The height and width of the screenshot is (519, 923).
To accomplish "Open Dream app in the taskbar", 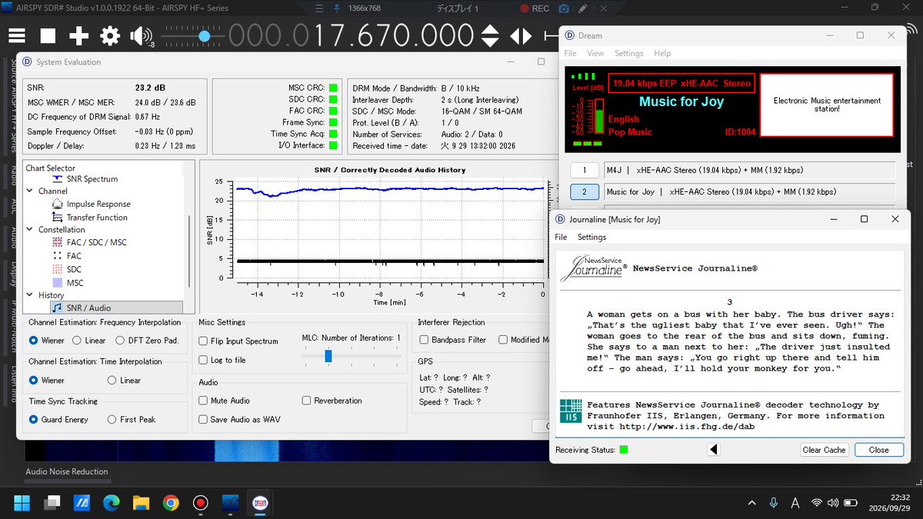I will (259, 504).
